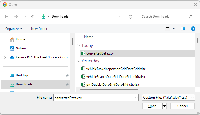Go to Home in navigation pane
The width and height of the screenshot is (200, 115).
point(20,39)
